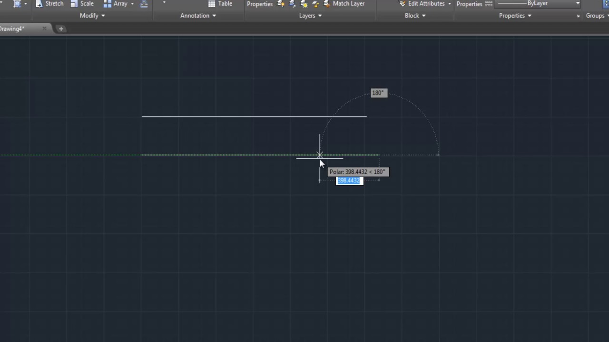
Task: Click Match Properties button
Action: (x=469, y=4)
